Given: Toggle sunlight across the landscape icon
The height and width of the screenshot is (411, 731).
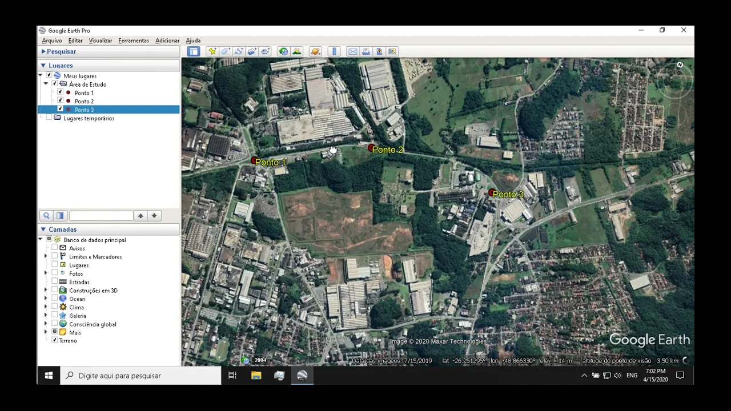Looking at the screenshot, I should pos(297,51).
